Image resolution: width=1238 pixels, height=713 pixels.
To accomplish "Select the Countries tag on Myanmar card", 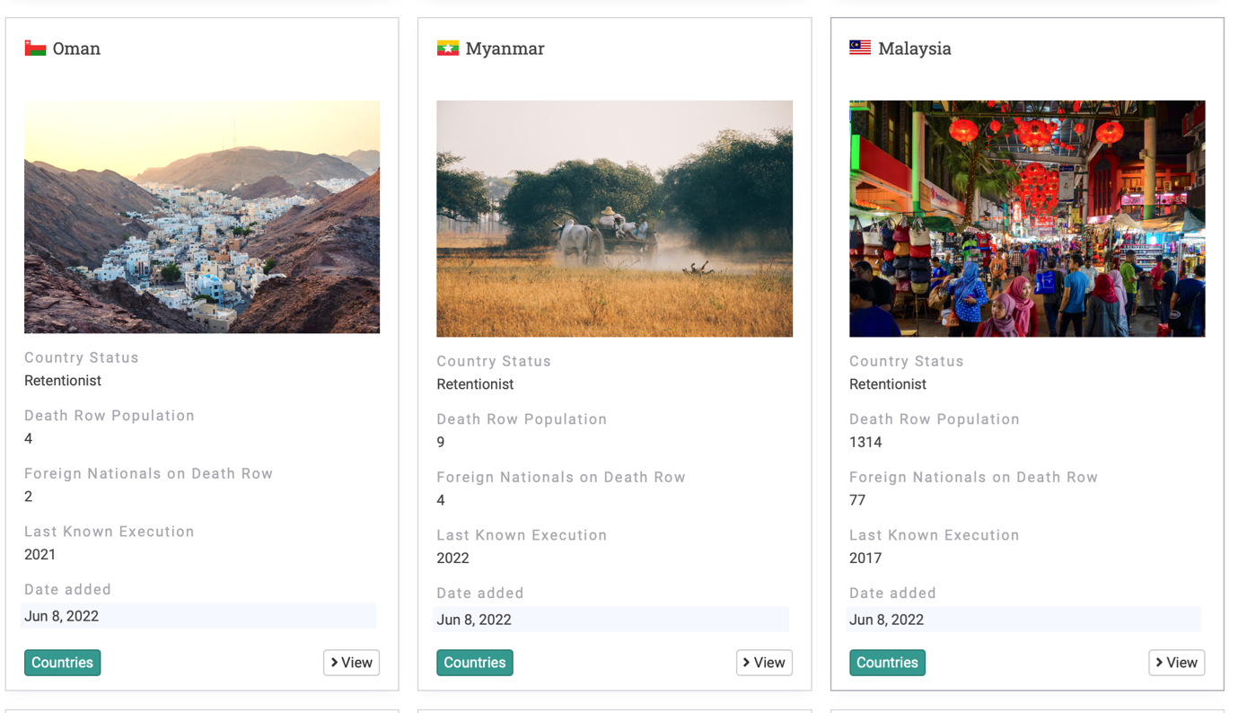I will 474,663.
